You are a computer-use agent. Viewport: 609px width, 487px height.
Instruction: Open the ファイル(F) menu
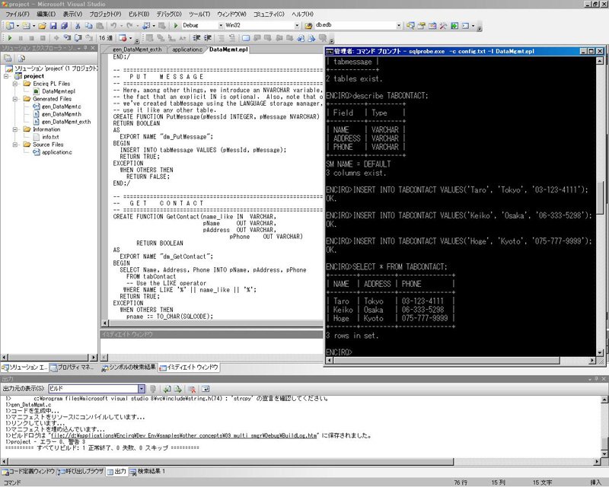coord(18,14)
